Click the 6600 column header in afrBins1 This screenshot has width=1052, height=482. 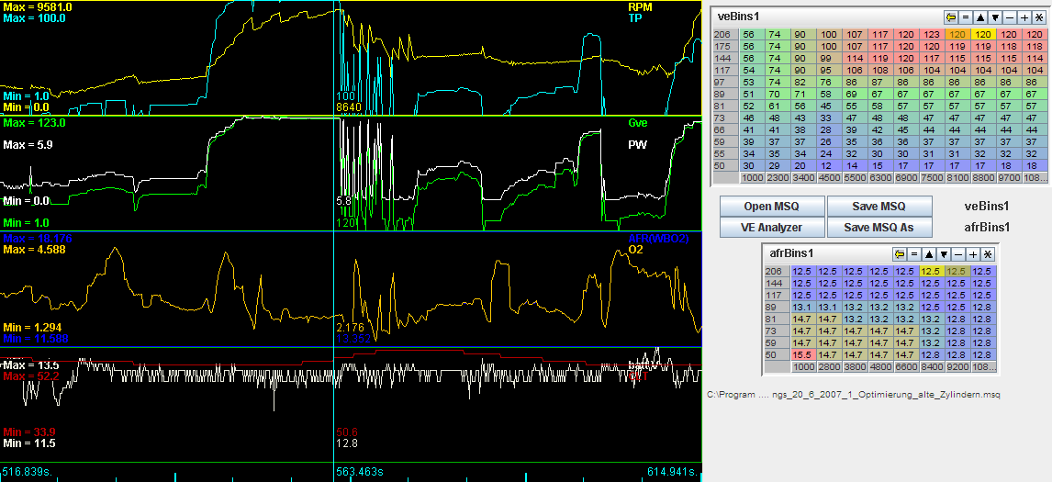pos(906,367)
